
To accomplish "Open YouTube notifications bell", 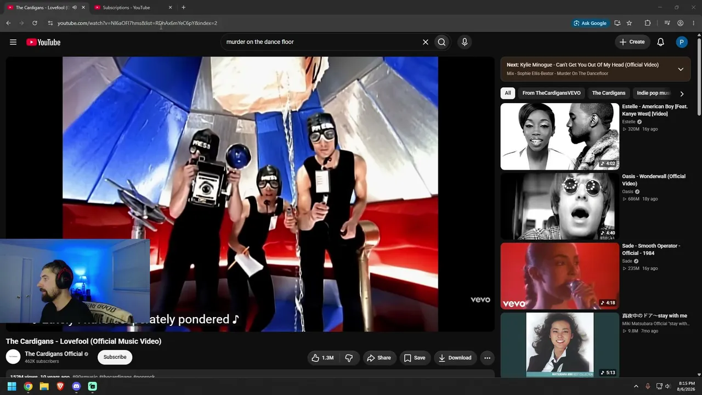I will pyautogui.click(x=661, y=42).
